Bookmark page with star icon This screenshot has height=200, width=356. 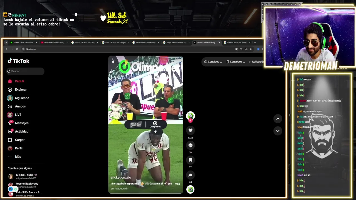[x=251, y=49]
